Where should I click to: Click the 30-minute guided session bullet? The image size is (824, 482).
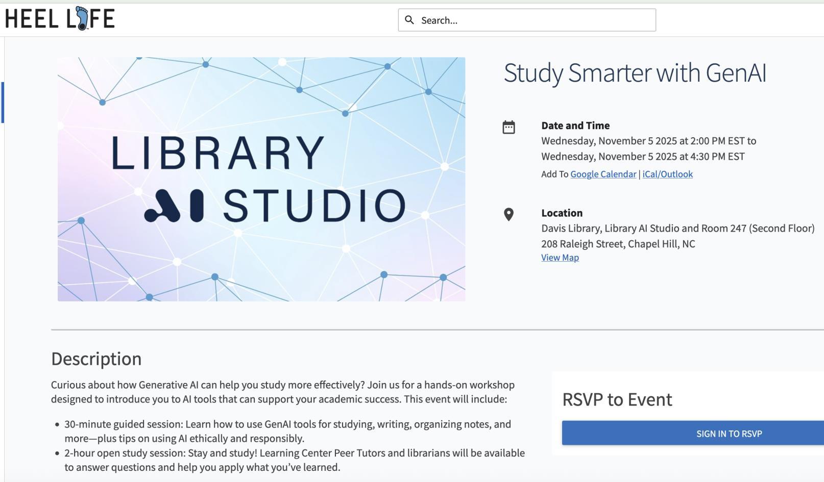coord(287,431)
